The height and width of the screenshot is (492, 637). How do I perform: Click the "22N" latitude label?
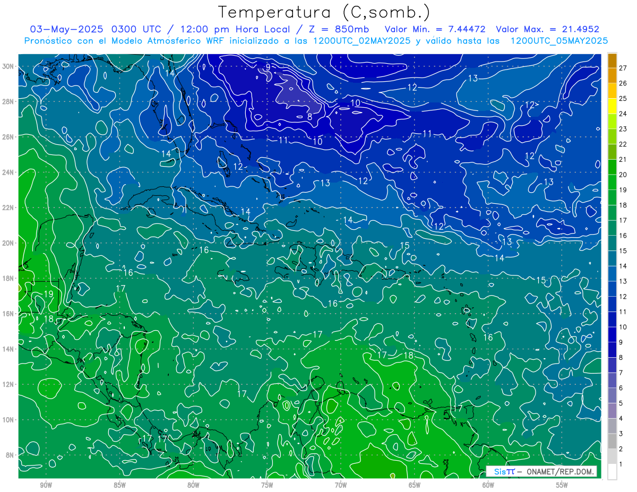[8, 208]
